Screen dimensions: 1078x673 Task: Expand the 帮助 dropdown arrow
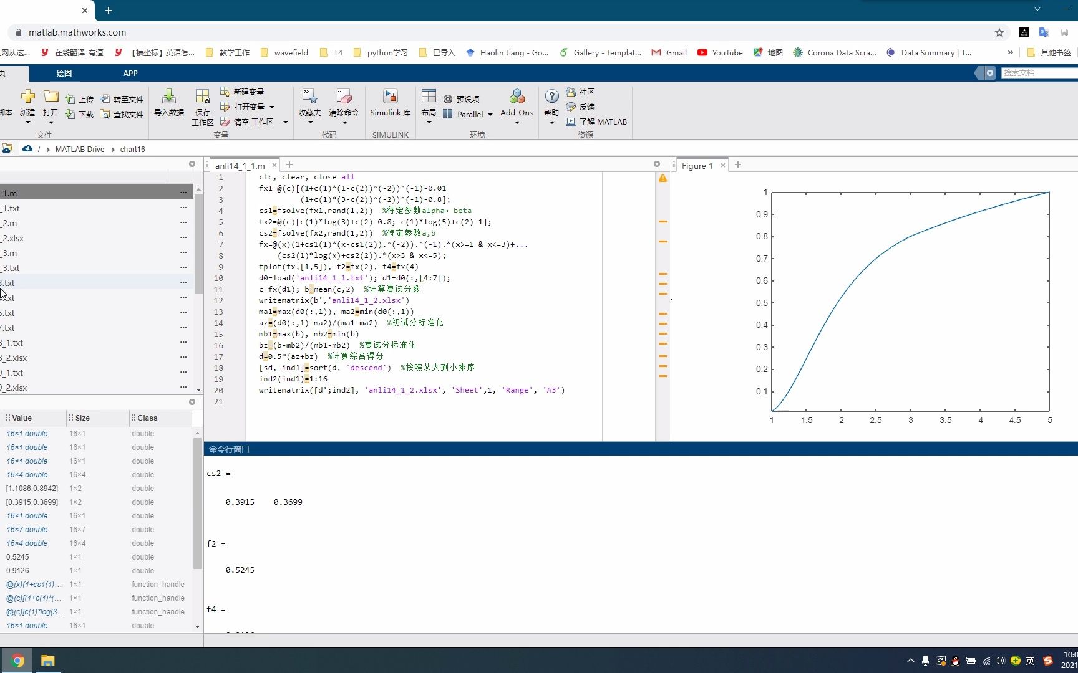coord(551,123)
